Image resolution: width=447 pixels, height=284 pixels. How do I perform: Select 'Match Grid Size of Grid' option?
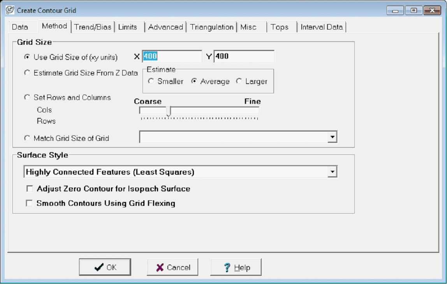[x=27, y=138]
